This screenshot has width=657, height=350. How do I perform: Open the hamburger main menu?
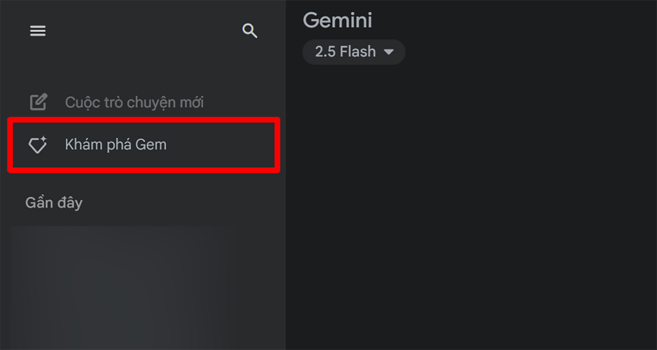38,31
